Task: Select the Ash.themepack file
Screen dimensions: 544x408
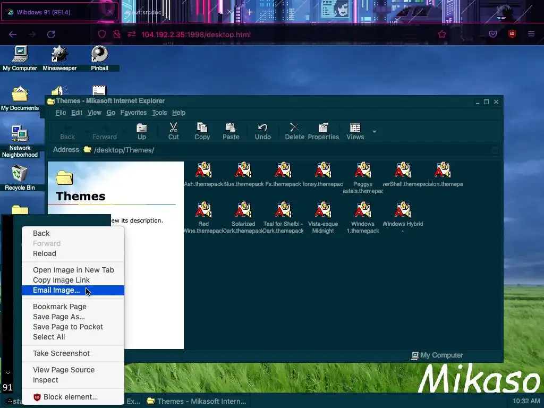Action: 203,174
